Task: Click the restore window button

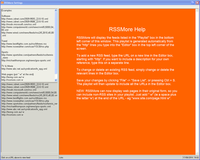Action: pyautogui.click(x=193, y=3)
